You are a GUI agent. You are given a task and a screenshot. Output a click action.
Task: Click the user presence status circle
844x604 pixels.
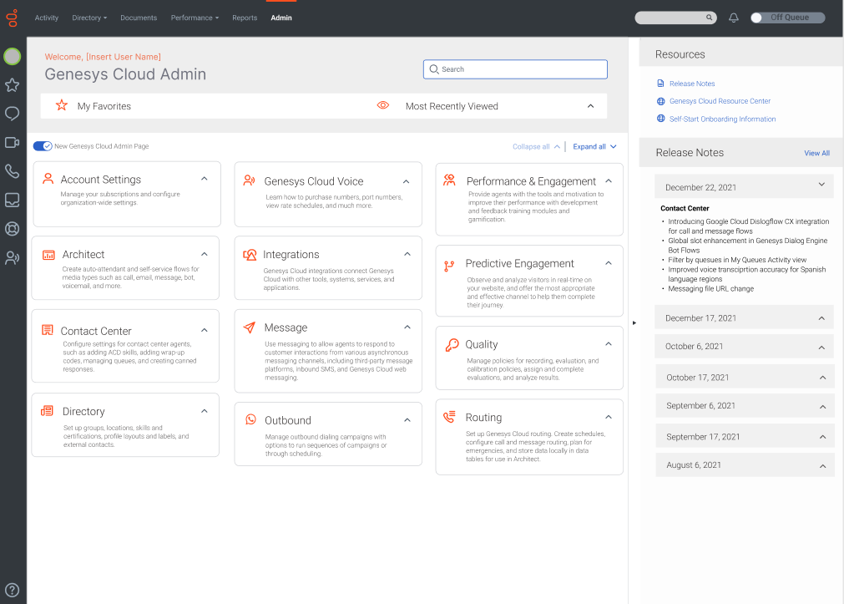[13, 57]
